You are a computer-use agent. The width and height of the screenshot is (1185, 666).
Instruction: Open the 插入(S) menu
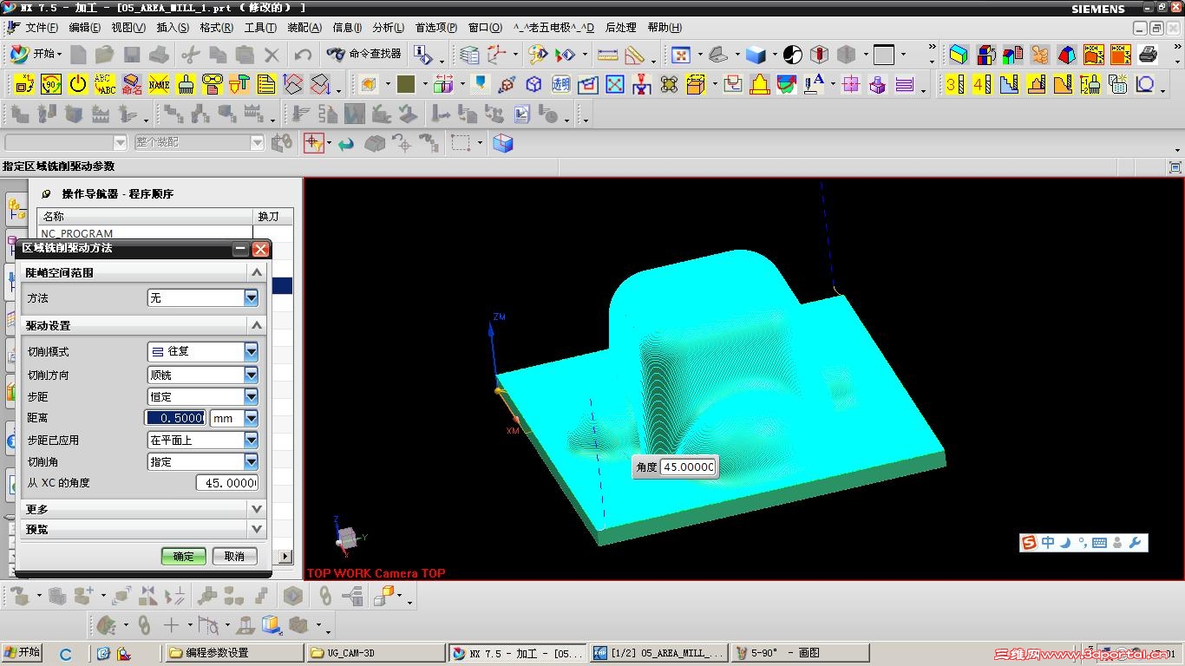tap(173, 28)
